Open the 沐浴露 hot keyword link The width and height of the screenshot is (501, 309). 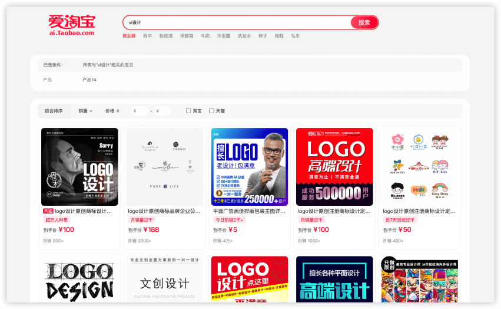coord(224,36)
